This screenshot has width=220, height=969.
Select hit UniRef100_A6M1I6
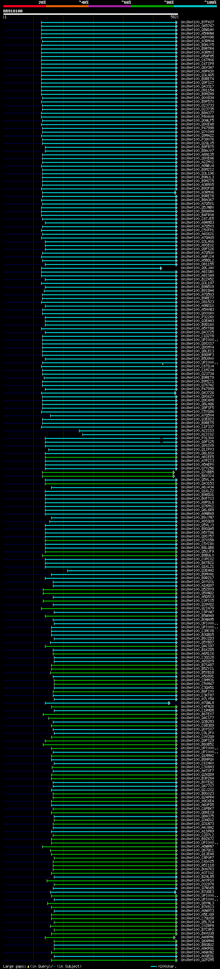point(197,654)
